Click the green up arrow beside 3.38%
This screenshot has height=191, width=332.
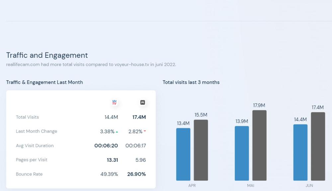click(117, 132)
